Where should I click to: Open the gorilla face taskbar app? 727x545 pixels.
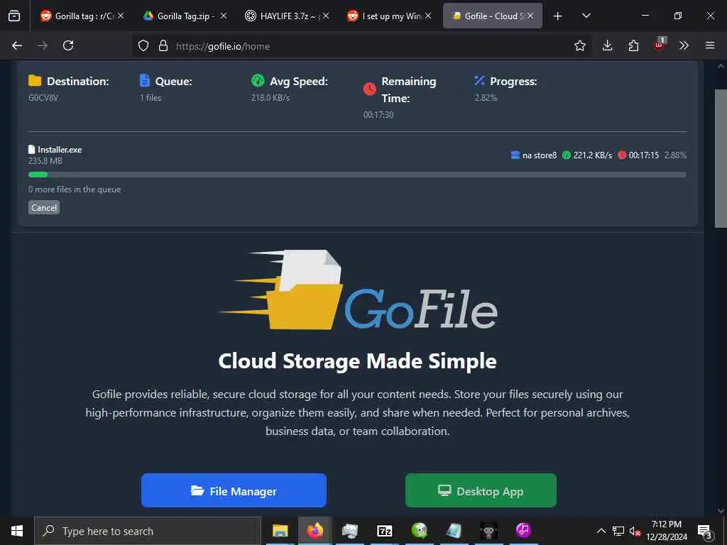click(x=488, y=531)
